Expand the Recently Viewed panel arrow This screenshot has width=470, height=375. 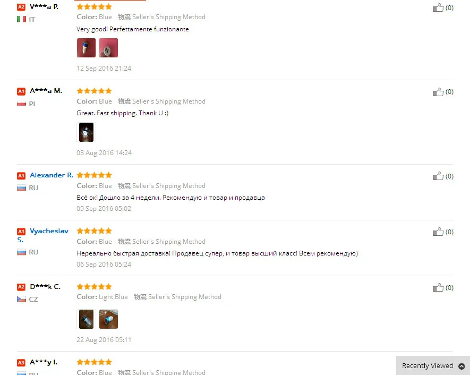pos(462,366)
